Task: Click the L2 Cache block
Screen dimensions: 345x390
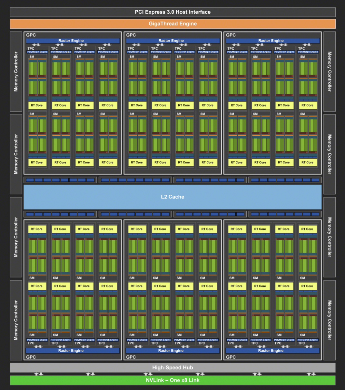Action: 172,197
